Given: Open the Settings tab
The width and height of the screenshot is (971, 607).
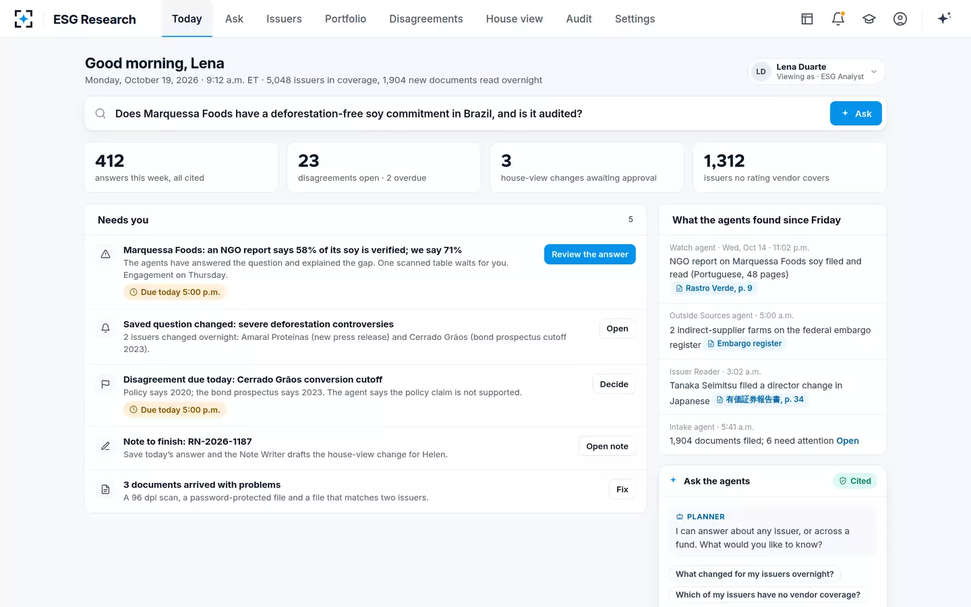Looking at the screenshot, I should click(635, 19).
